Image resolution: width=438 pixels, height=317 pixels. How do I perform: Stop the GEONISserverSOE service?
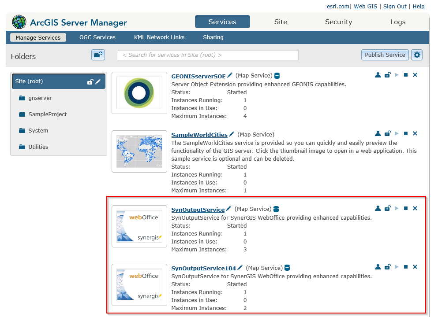click(405, 75)
